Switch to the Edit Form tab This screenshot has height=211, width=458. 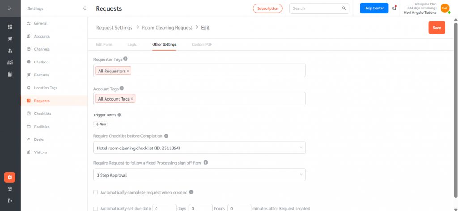(x=104, y=44)
